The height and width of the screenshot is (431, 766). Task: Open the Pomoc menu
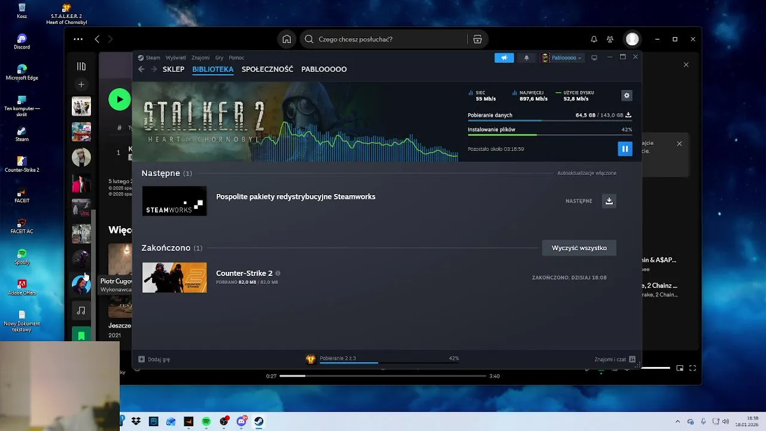236,57
